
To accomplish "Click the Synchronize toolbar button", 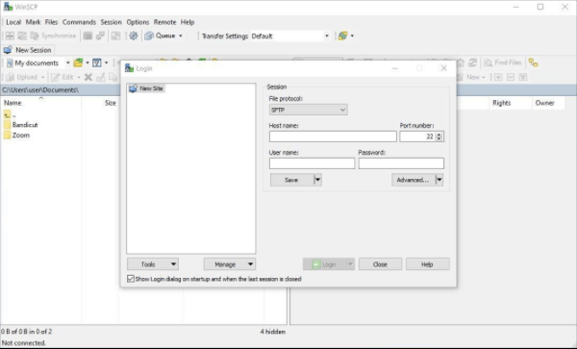I will pyautogui.click(x=53, y=36).
